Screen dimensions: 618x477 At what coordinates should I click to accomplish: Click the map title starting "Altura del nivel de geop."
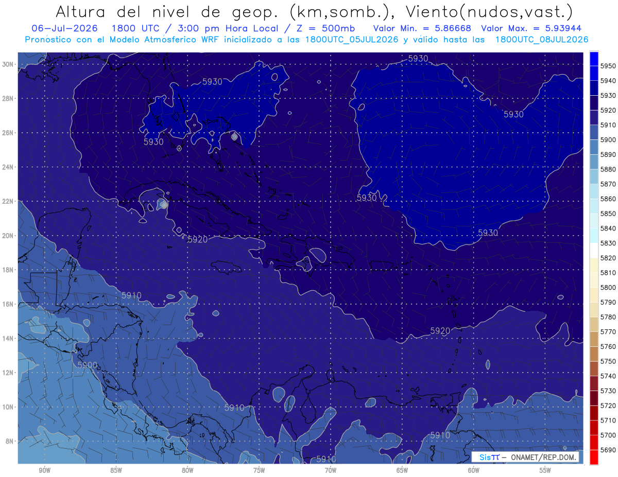[x=314, y=11]
